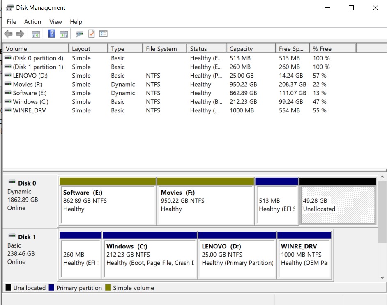Click the Properties checkmark document icon
The height and width of the screenshot is (305, 387).
(92, 34)
